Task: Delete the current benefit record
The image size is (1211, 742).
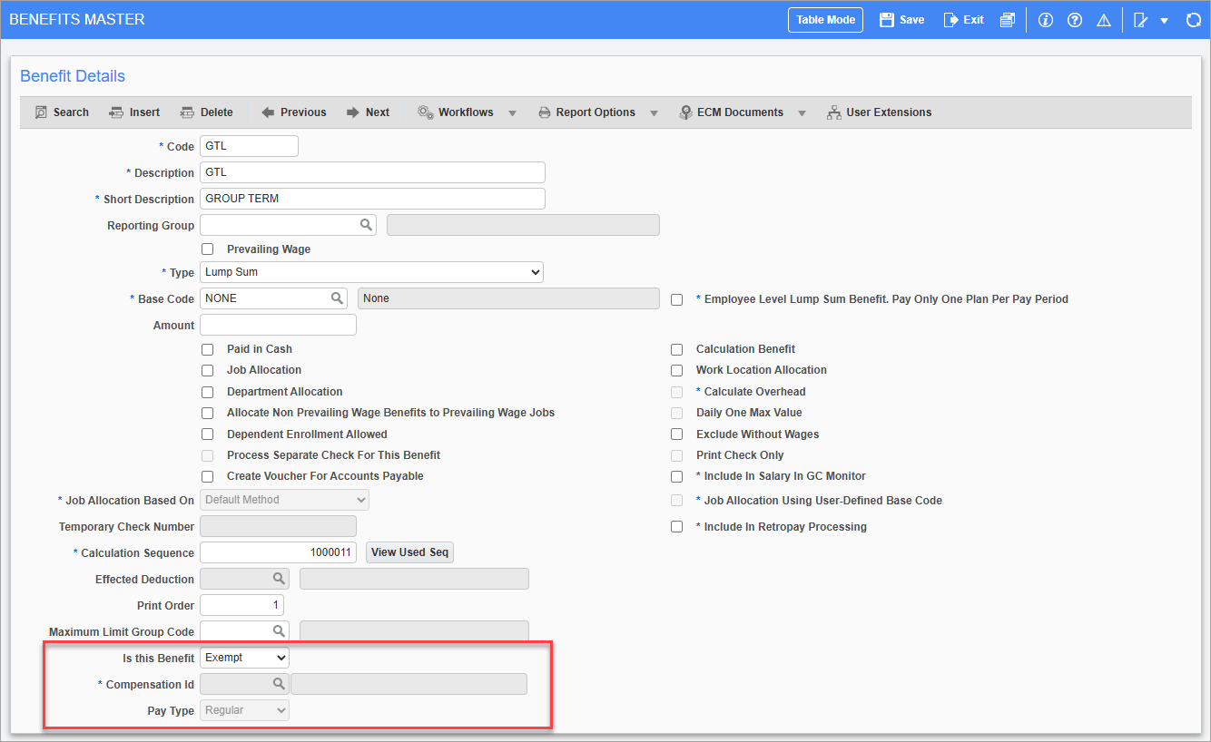Action: (206, 112)
